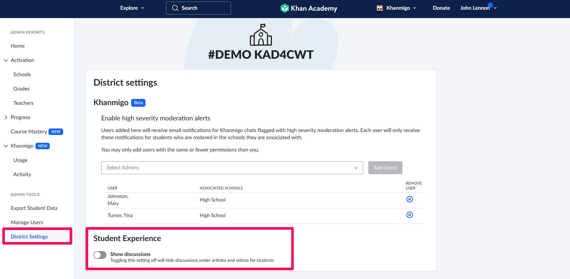Click the 'Johnston, Mary' user cell
The image size is (570, 279).
(118, 200)
